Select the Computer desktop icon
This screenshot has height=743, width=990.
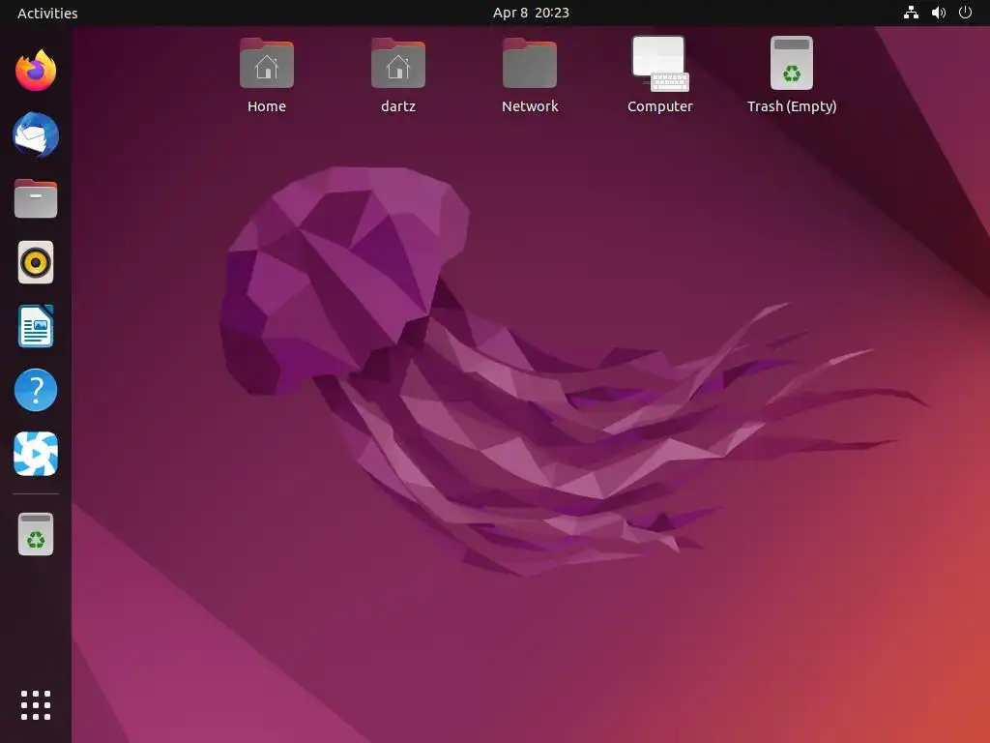pos(660,64)
